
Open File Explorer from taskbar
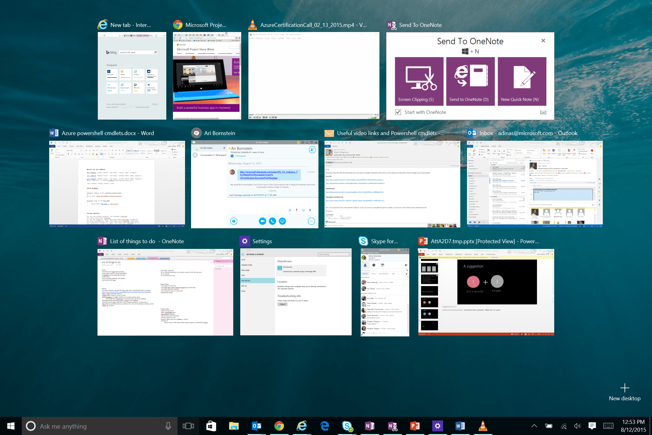234,426
